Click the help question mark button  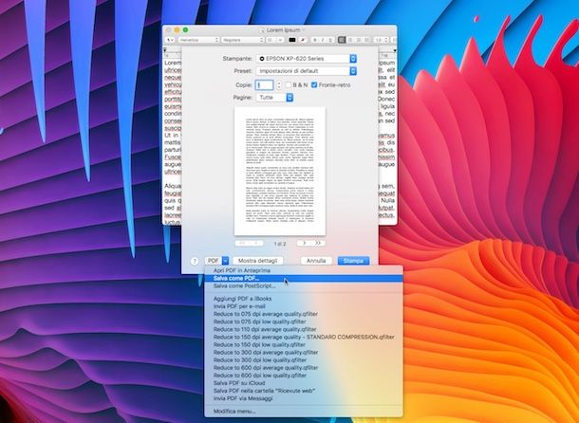pos(195,261)
